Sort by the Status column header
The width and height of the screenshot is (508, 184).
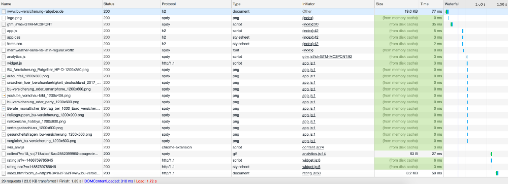(131, 4)
